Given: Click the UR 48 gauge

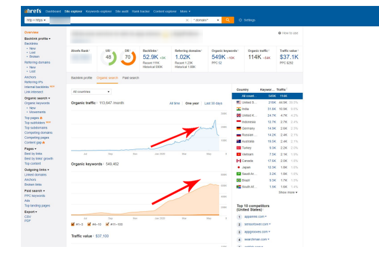Looking at the screenshot, I should click(108, 57).
